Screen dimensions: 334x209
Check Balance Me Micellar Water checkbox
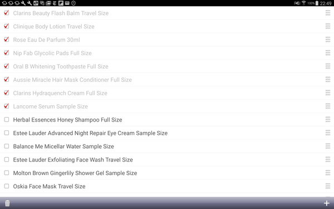click(x=7, y=146)
